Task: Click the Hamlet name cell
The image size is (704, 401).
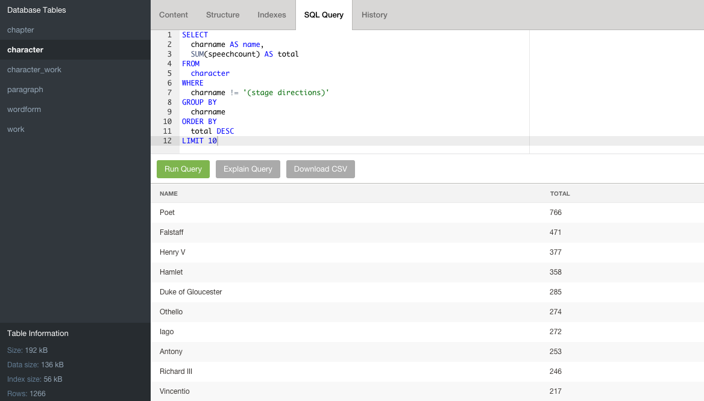Action: (171, 272)
